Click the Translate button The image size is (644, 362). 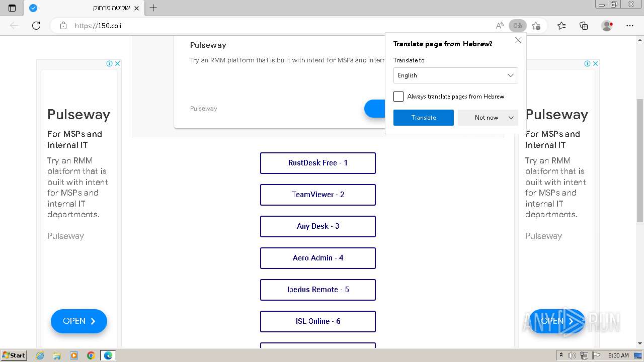click(424, 118)
